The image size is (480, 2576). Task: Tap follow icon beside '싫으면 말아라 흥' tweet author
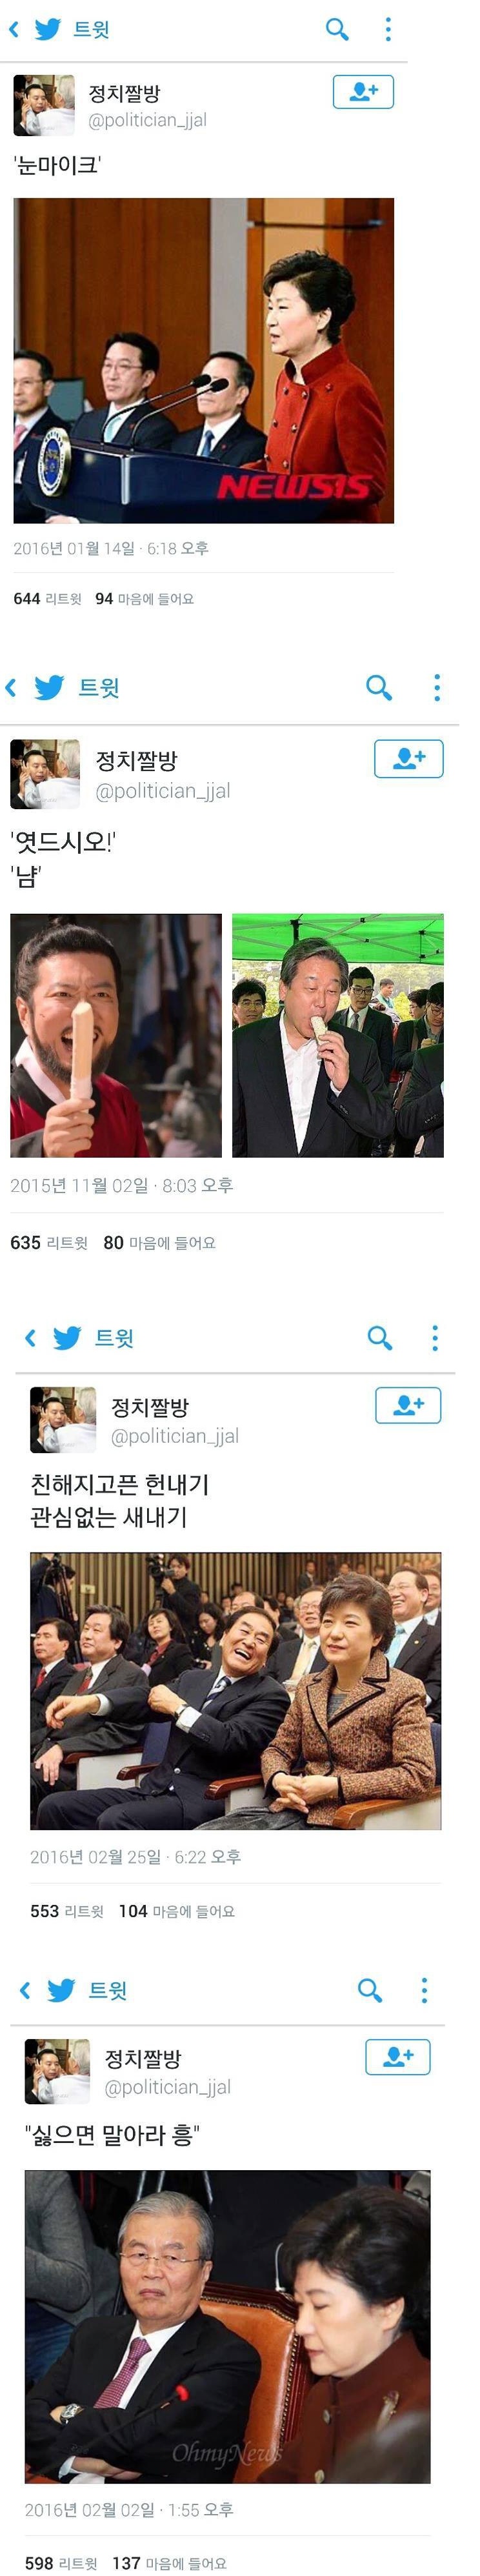(397, 2056)
